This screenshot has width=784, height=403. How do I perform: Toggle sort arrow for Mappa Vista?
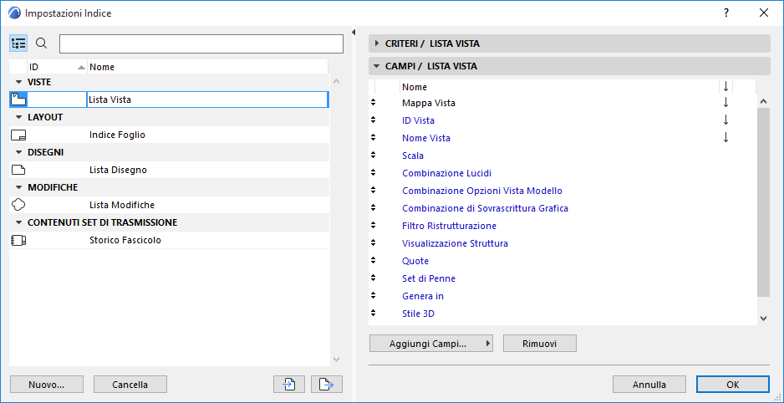pos(726,103)
